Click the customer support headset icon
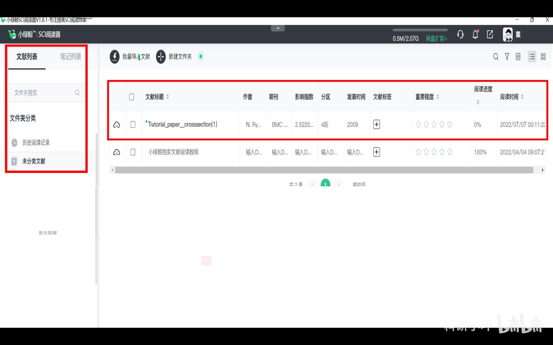Image resolution: width=553 pixels, height=345 pixels. coord(460,34)
